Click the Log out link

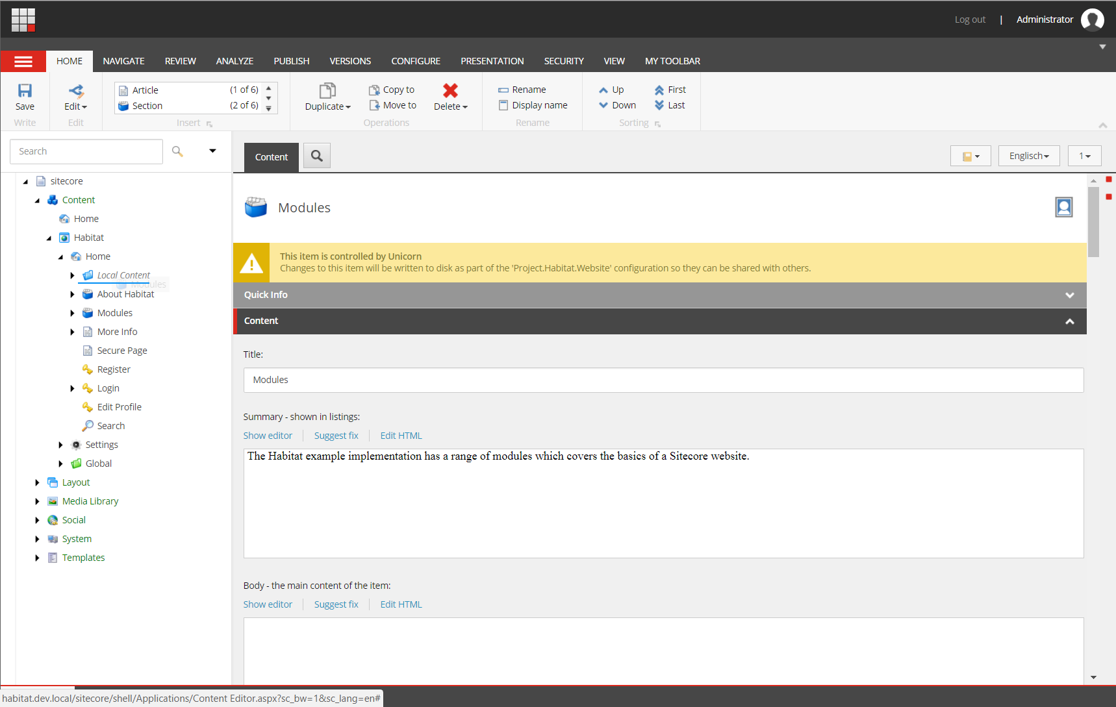(970, 19)
